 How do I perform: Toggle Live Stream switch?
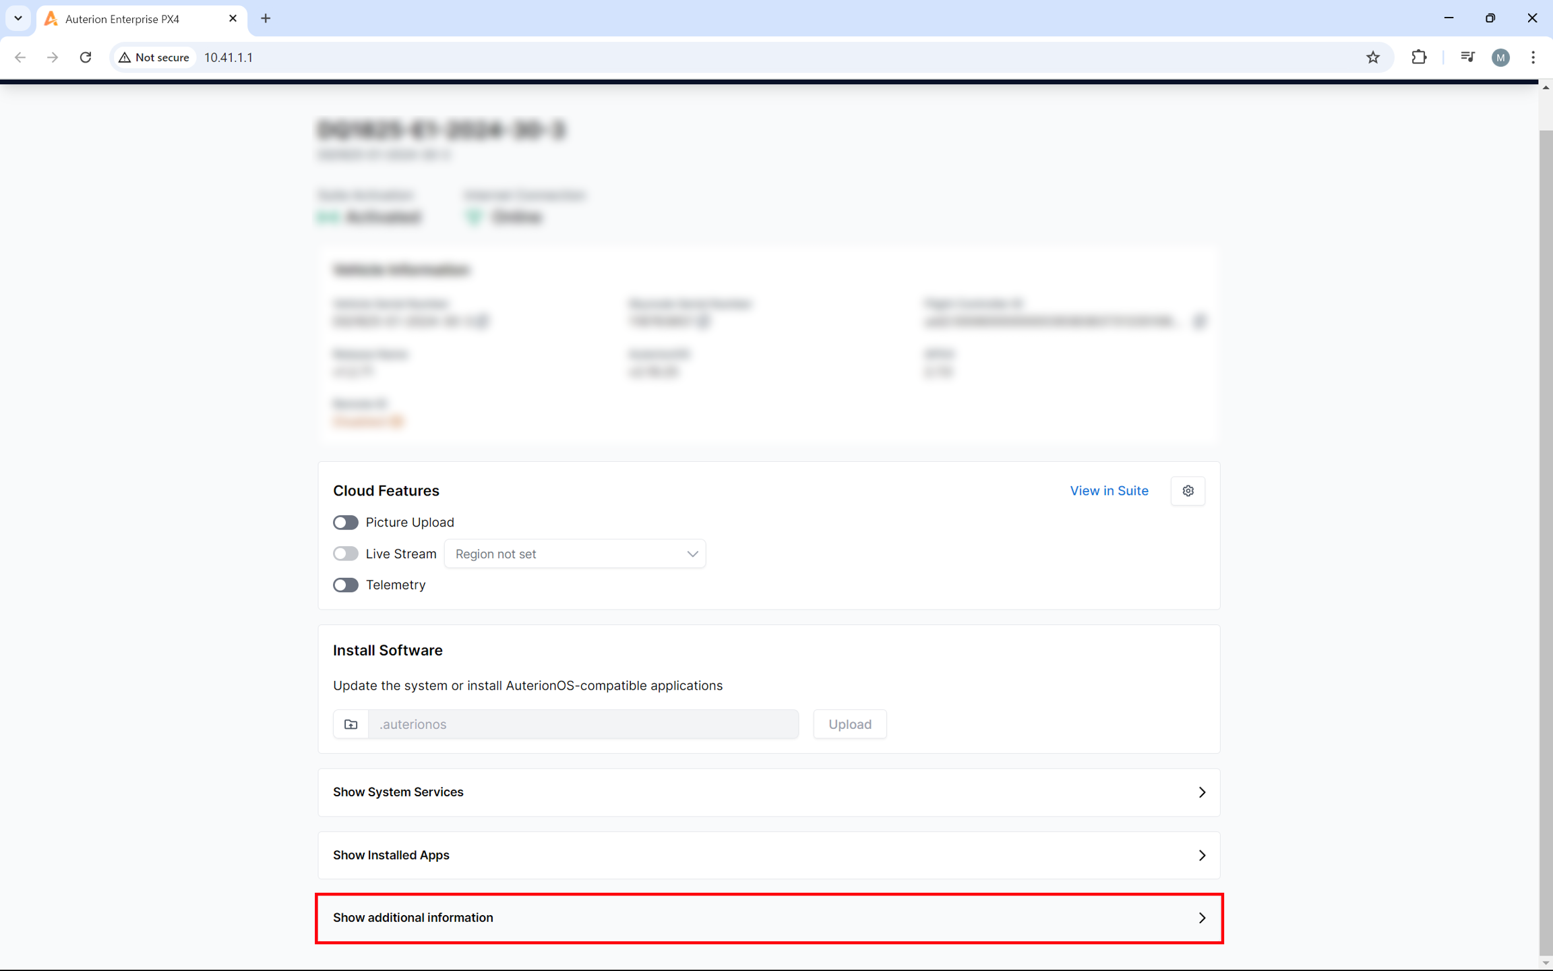pos(346,554)
